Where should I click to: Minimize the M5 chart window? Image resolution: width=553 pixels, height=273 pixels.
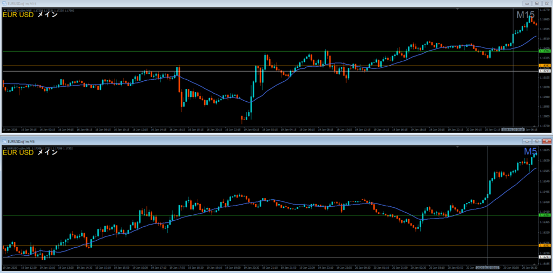pos(526,141)
